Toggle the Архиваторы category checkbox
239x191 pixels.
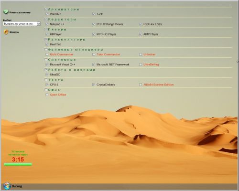coord(46,10)
